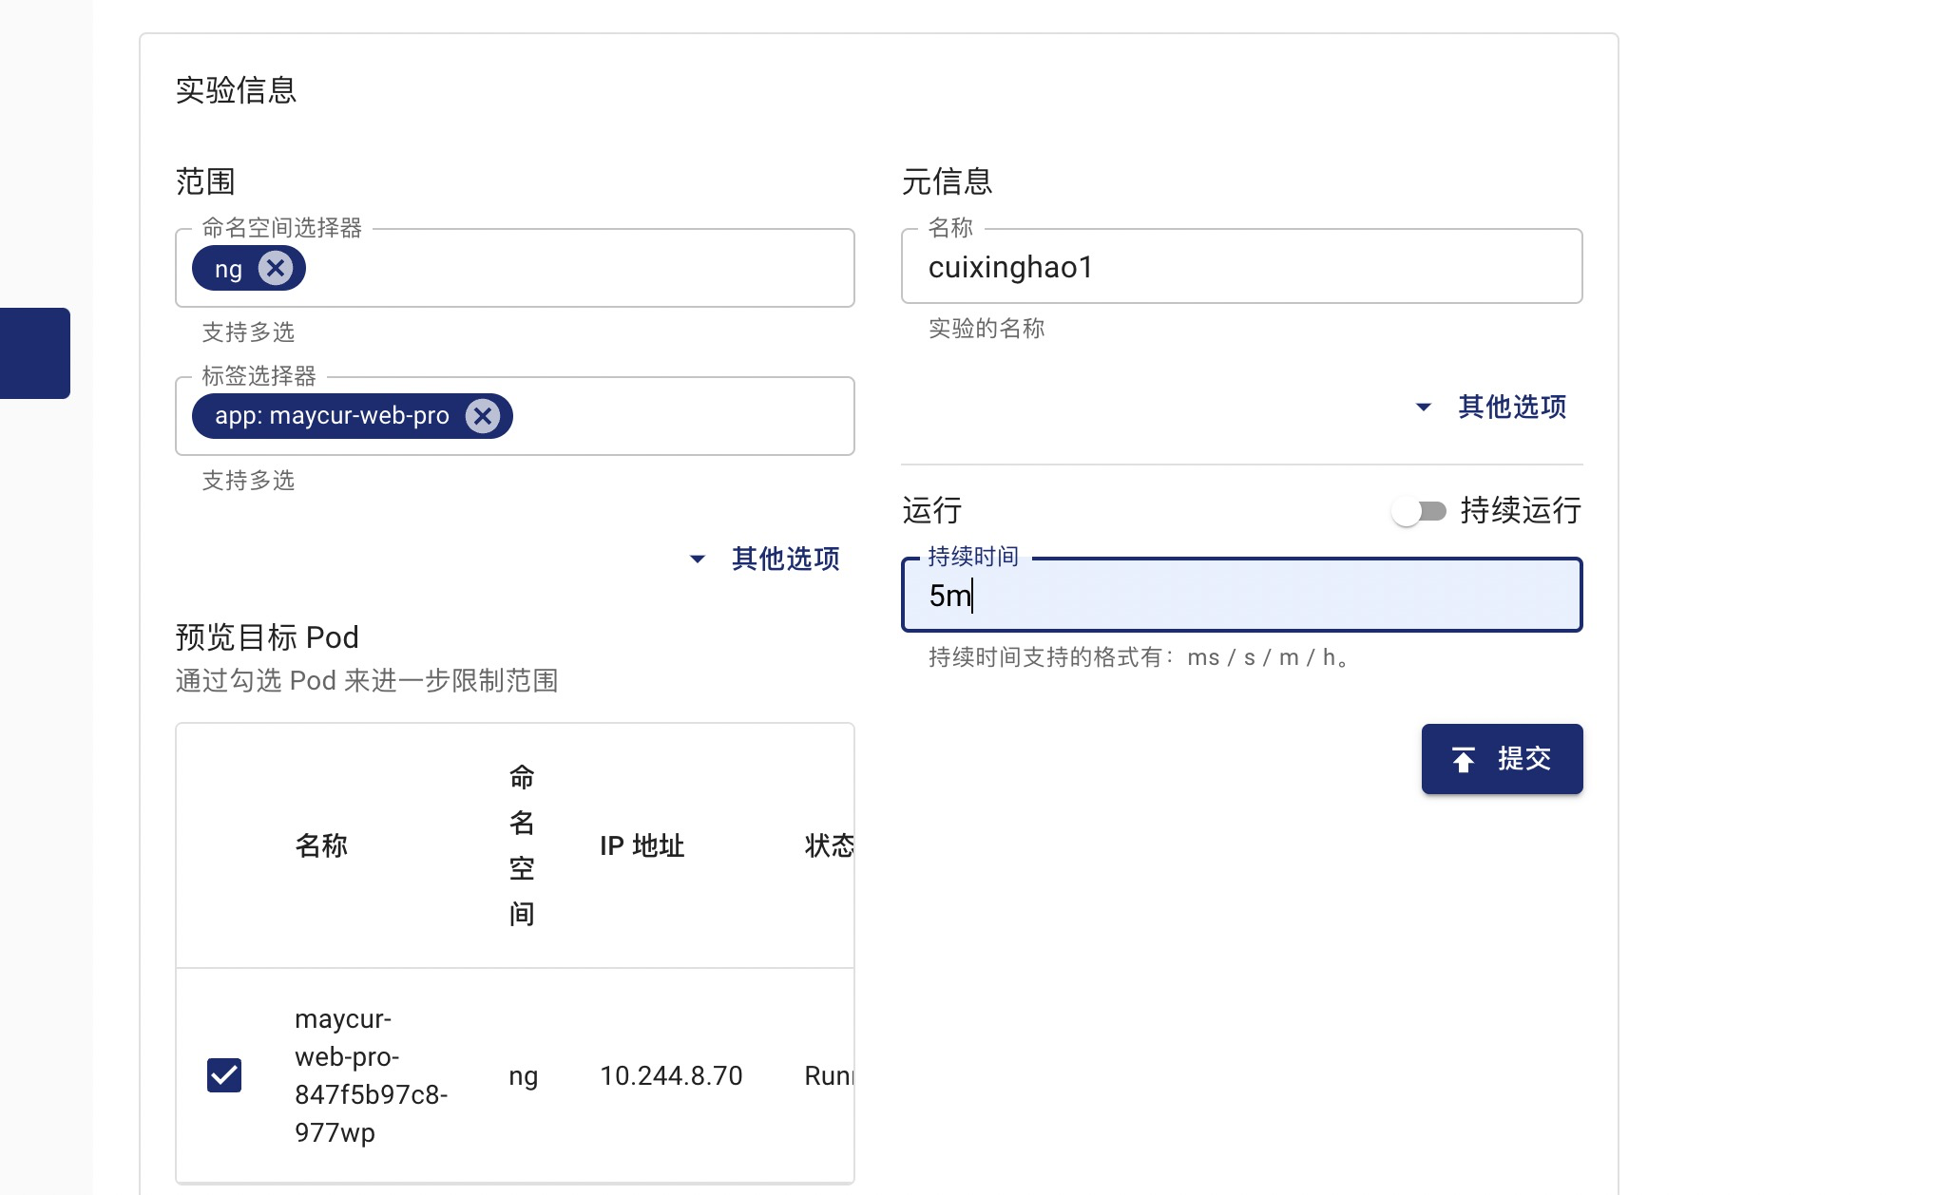
Task: Click the arrow beside left 其他选项
Action: click(x=698, y=559)
